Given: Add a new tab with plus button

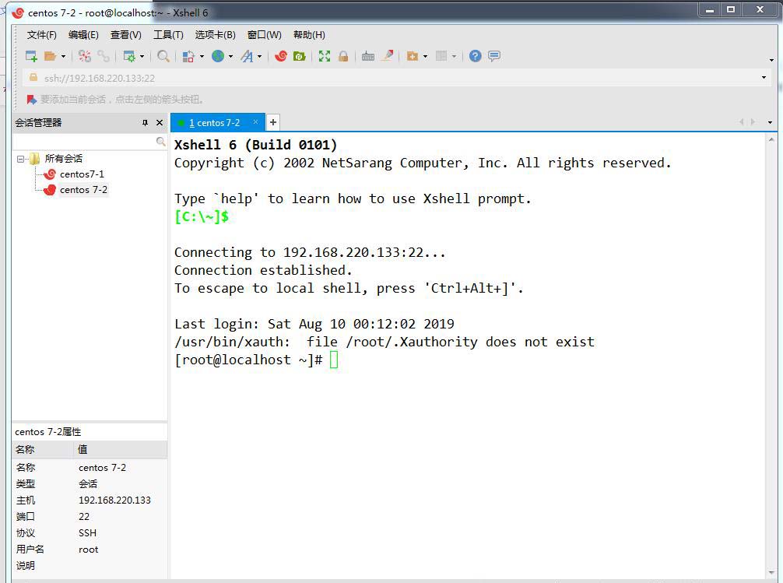Looking at the screenshot, I should pos(273,122).
